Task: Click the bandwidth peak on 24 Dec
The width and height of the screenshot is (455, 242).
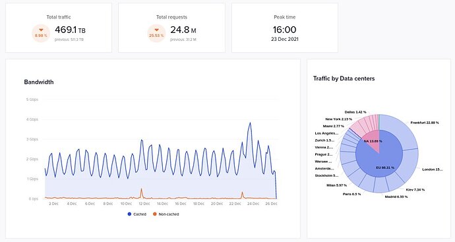Action: pos(250,123)
